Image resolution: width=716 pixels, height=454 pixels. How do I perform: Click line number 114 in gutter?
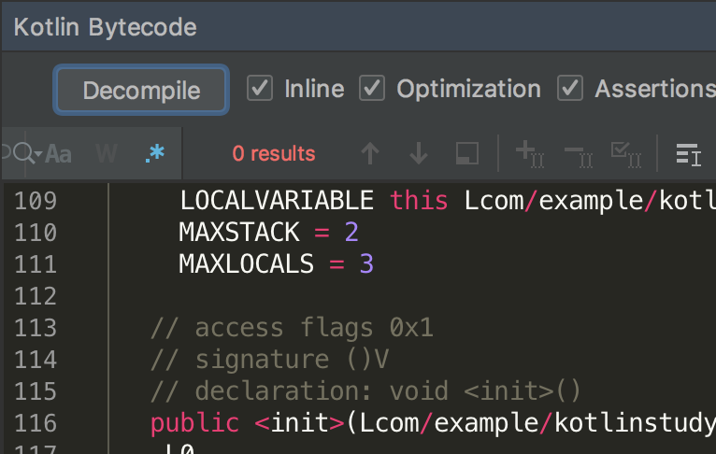tap(36, 360)
